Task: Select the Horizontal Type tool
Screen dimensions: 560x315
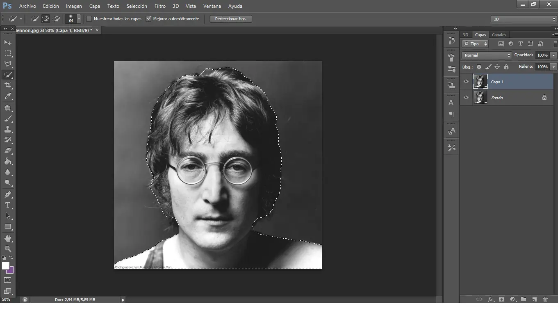Action: coord(8,205)
